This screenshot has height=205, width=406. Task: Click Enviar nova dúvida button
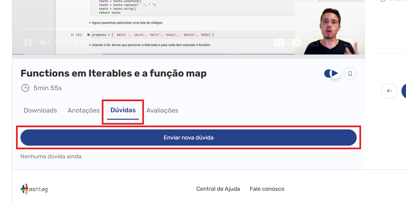(189, 138)
